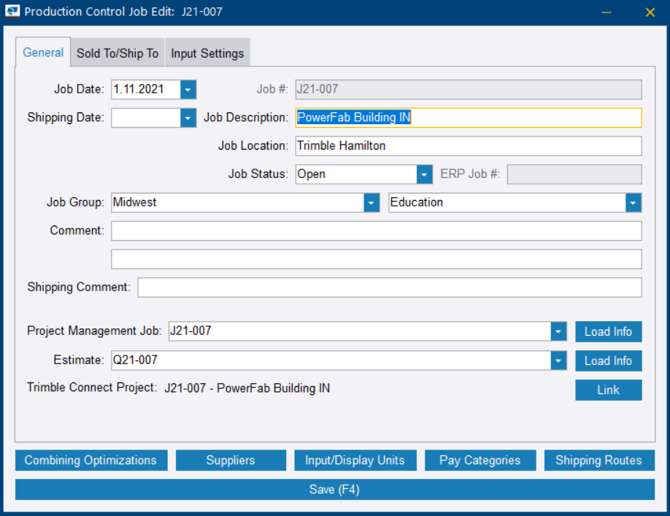Expand the Education category dropdown

(x=632, y=202)
